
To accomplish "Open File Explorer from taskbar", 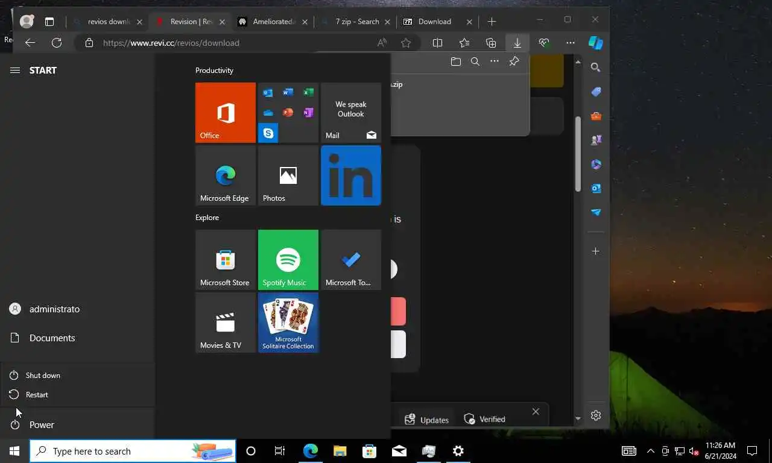I will pyautogui.click(x=340, y=451).
